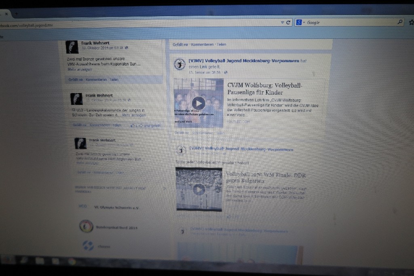Open the address bar history dropdown arrow
The height and width of the screenshot is (276, 414).
click(x=282, y=23)
